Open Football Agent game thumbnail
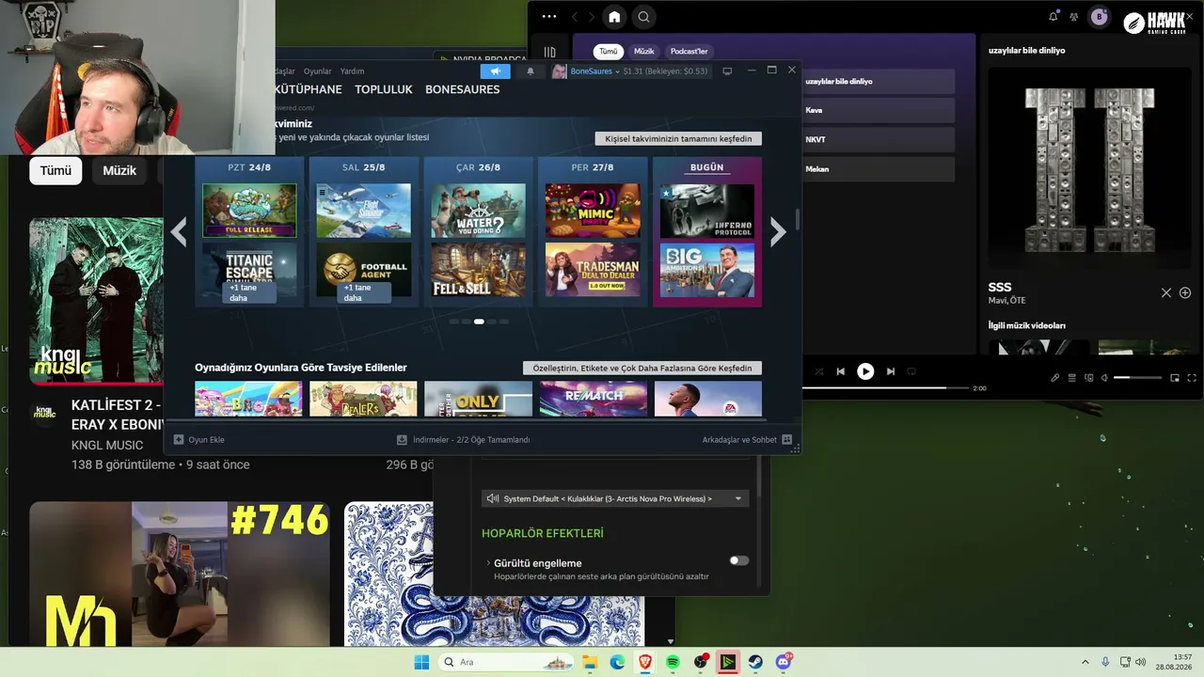 (x=363, y=270)
